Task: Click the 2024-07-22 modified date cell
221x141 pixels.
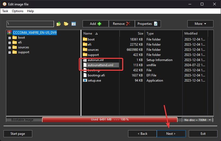Action: [195, 65]
